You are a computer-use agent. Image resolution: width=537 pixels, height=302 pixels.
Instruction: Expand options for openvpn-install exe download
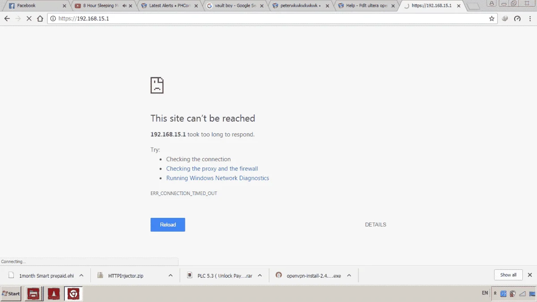coord(349,276)
